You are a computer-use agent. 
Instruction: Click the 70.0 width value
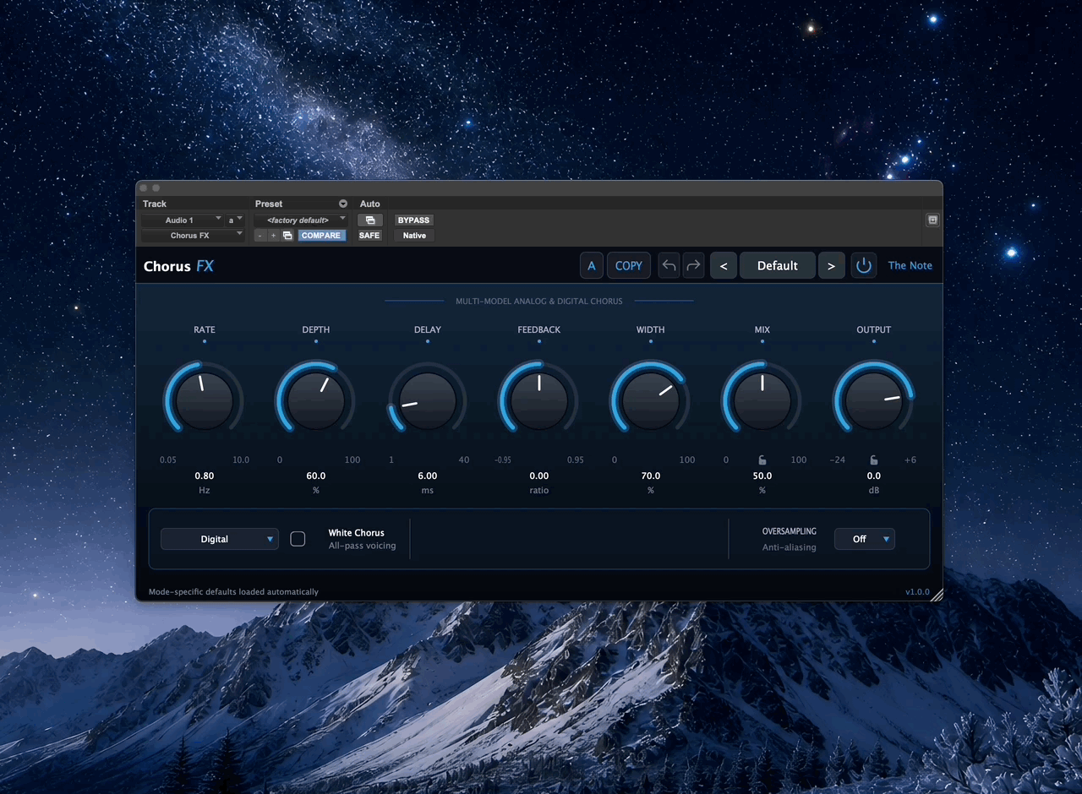(x=651, y=476)
